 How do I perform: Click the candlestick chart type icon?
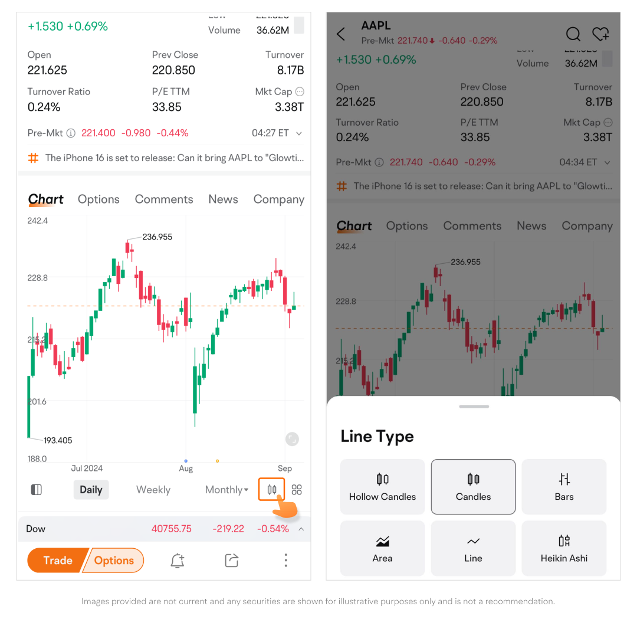pos(271,490)
